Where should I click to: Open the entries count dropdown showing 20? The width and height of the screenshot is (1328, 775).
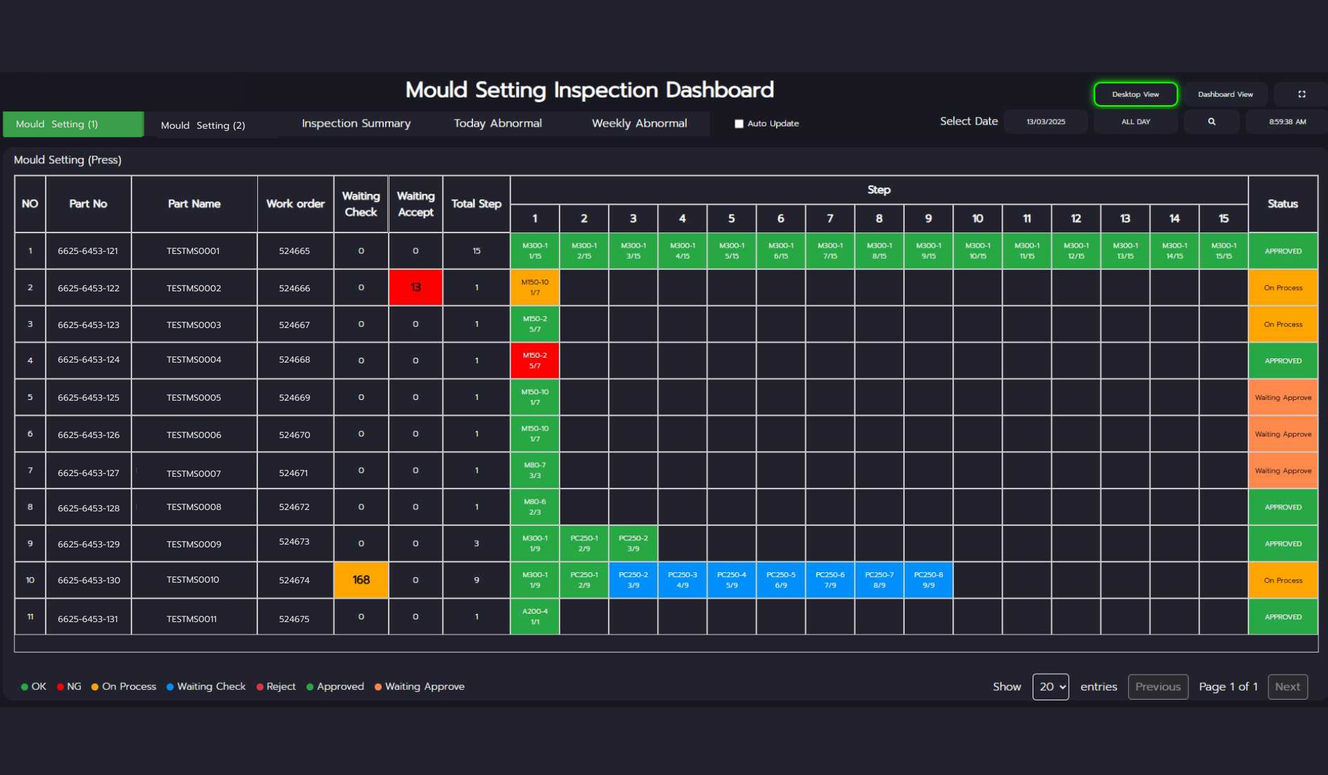[x=1050, y=686]
